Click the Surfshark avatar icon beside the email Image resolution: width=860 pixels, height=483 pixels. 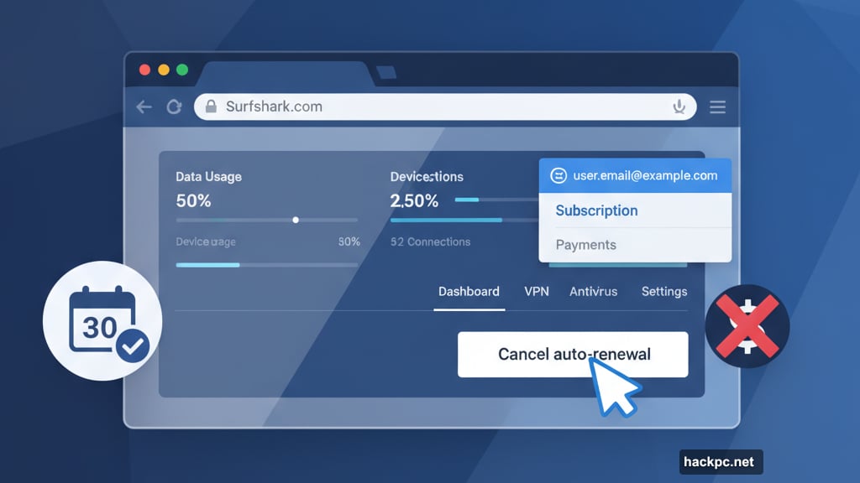[x=557, y=175]
